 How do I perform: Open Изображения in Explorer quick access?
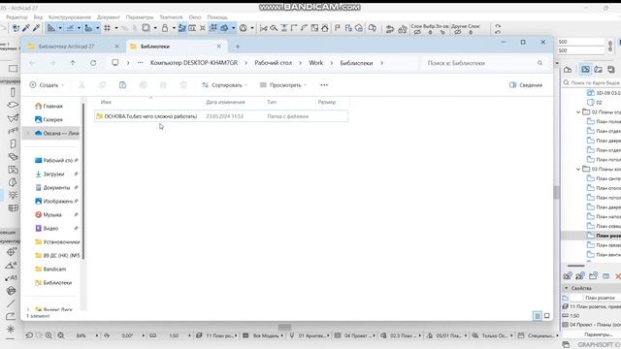(55, 202)
